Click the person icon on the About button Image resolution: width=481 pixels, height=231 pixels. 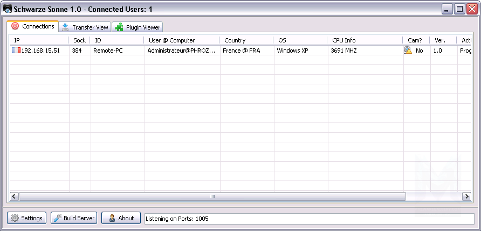point(112,218)
